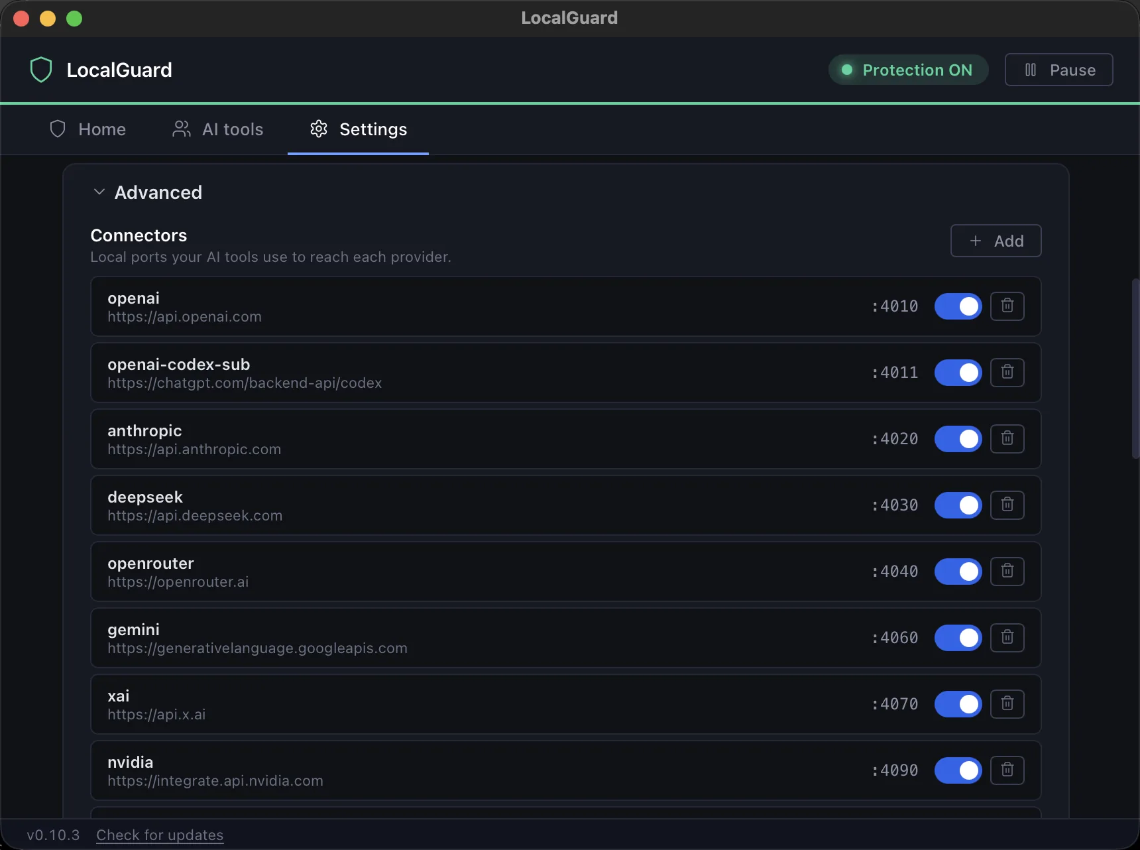Toggle the anthropic connector switch

[x=958, y=439]
